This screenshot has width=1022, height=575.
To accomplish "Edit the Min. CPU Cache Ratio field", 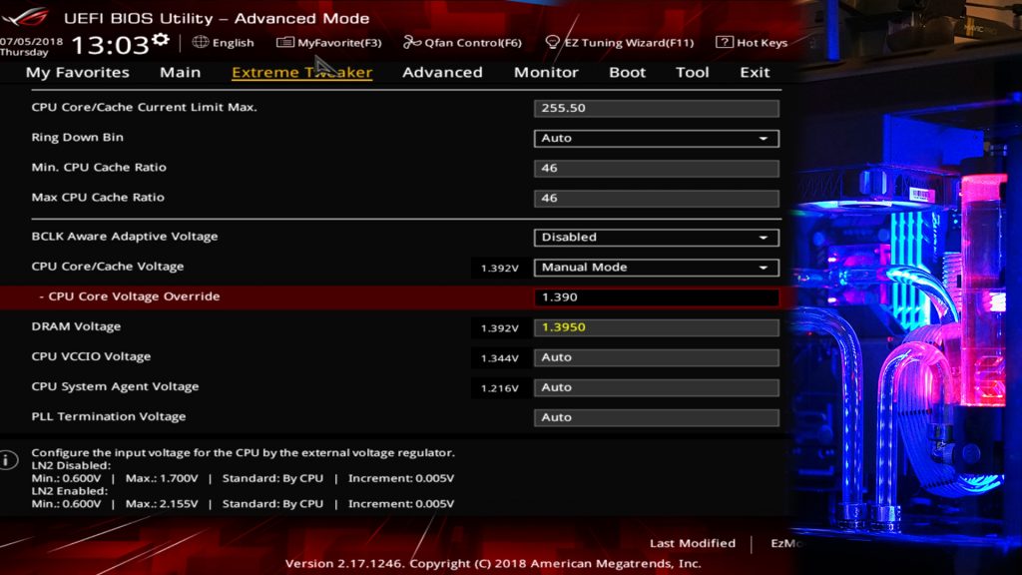I will pos(657,168).
